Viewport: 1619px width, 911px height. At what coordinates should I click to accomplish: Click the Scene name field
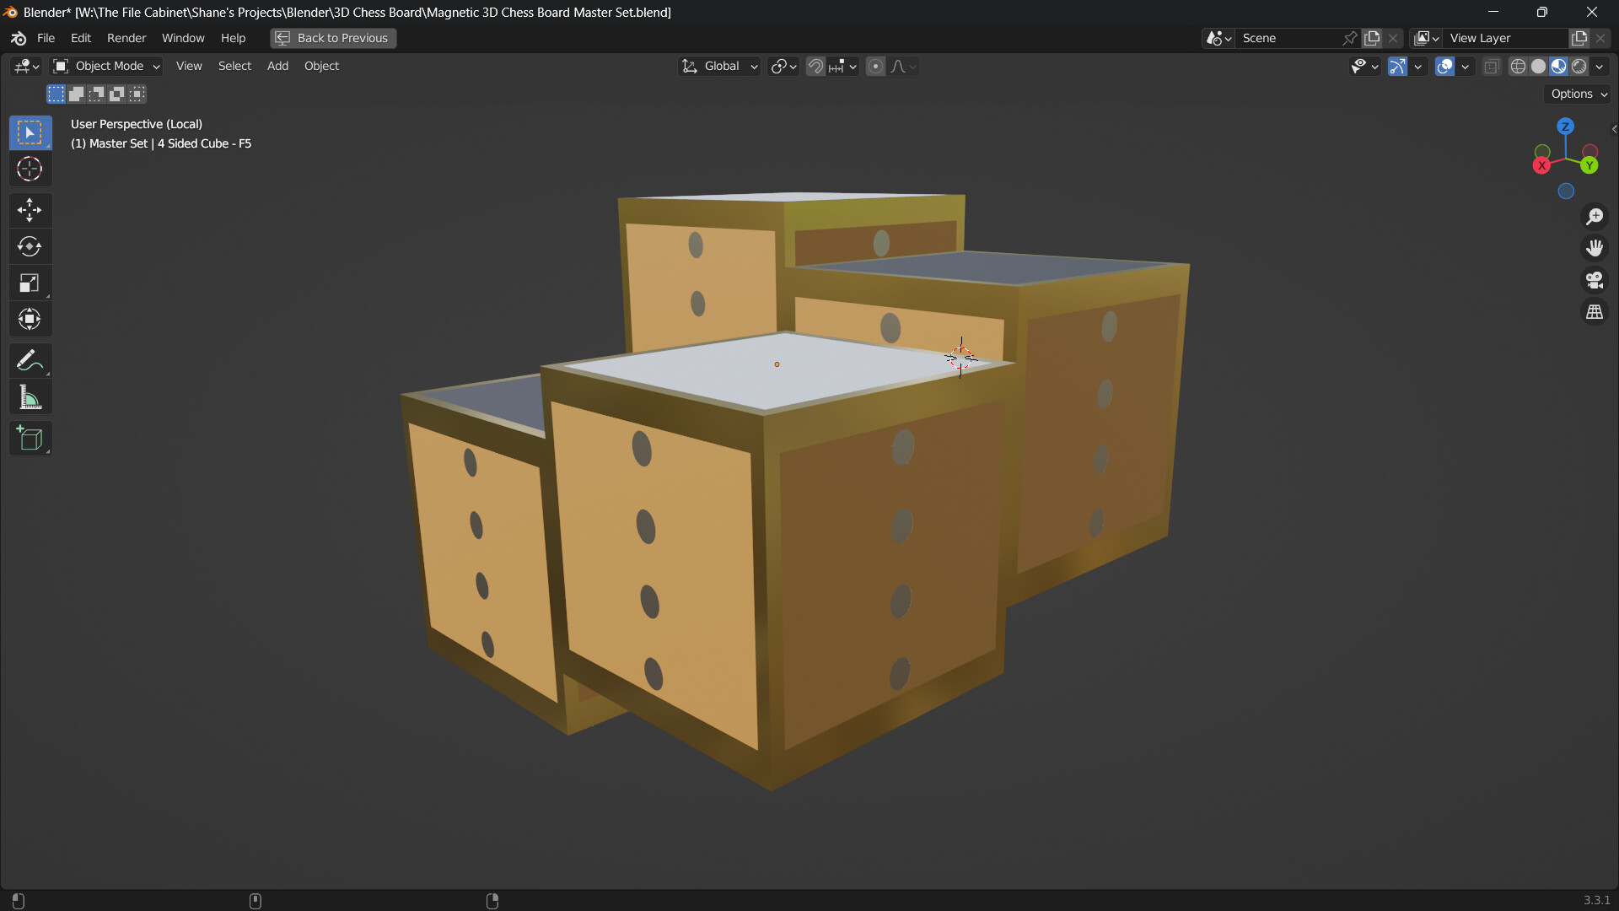pyautogui.click(x=1289, y=38)
